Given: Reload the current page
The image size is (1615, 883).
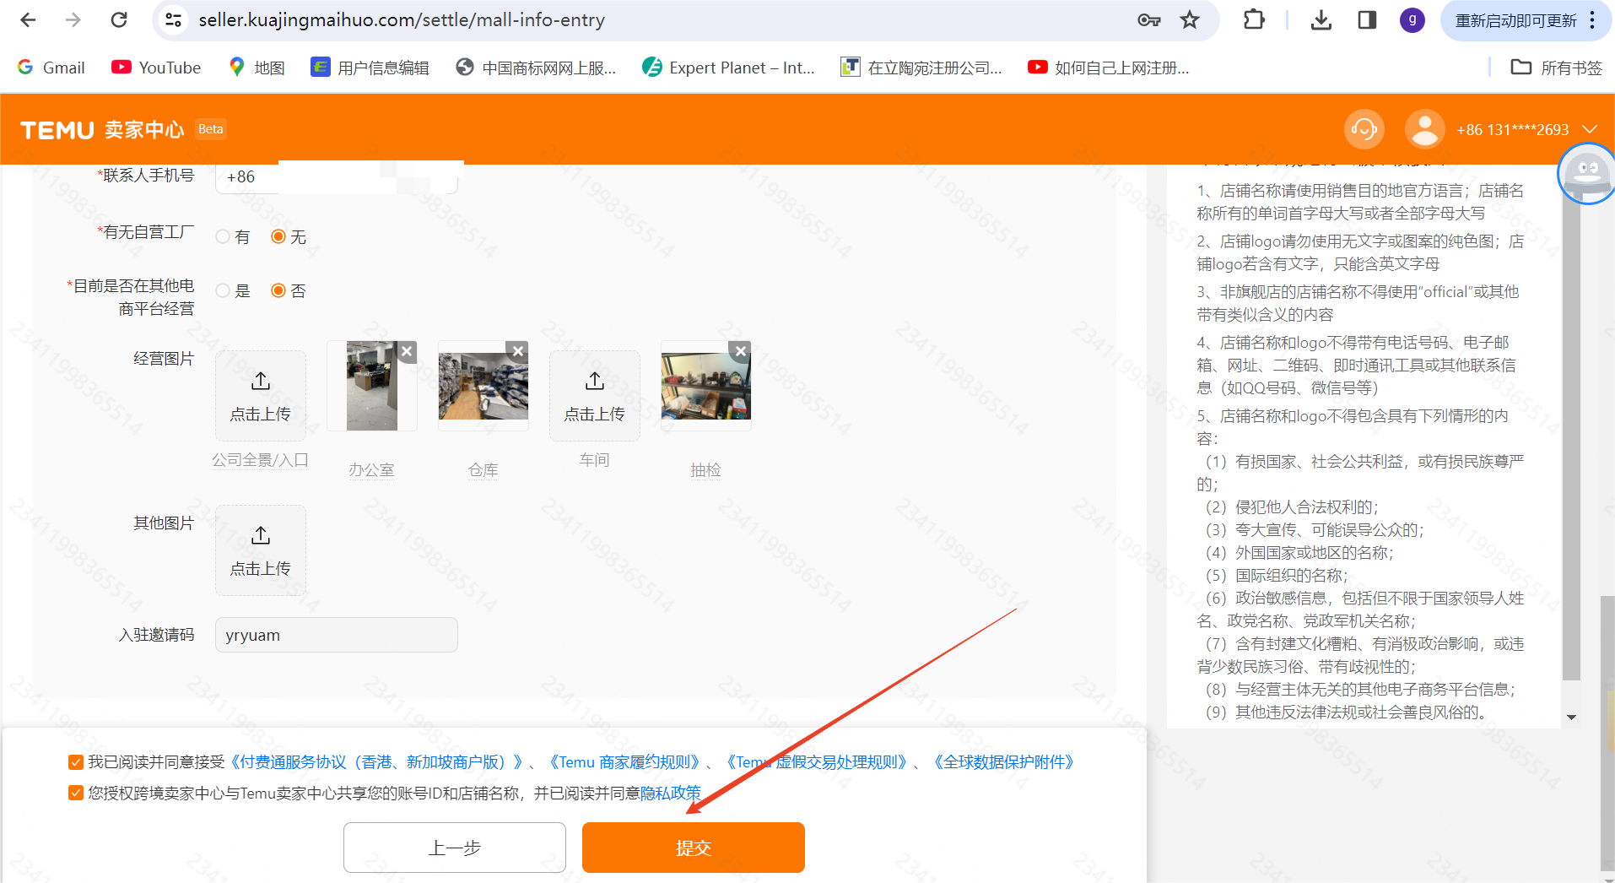Looking at the screenshot, I should pyautogui.click(x=119, y=19).
